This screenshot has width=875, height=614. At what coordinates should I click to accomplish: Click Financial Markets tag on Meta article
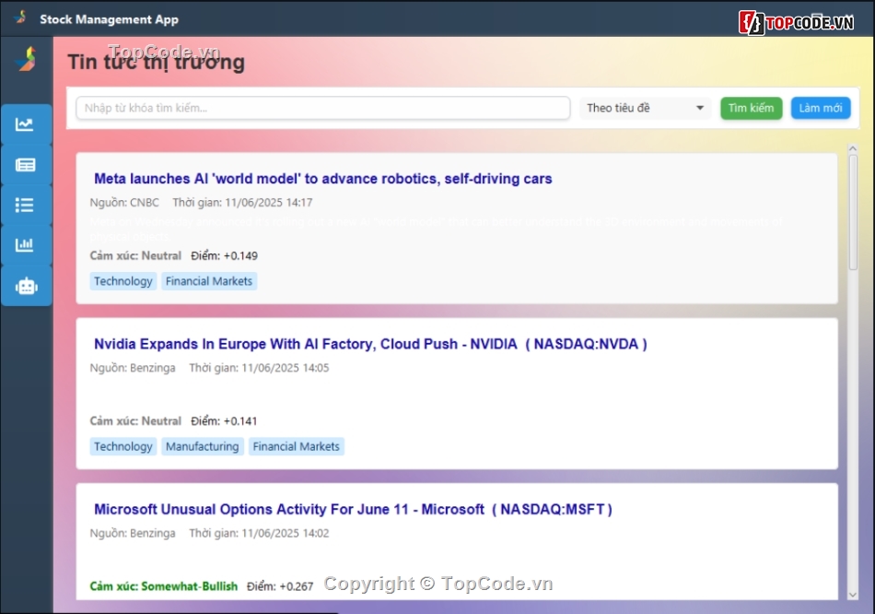click(209, 281)
